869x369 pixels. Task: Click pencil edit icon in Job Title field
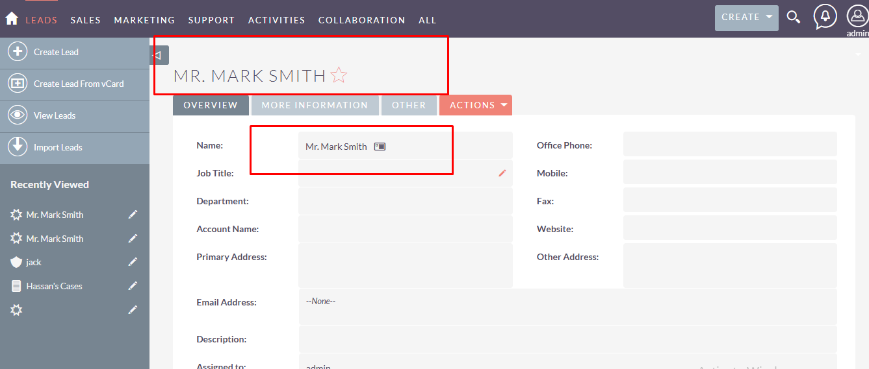pyautogui.click(x=502, y=173)
